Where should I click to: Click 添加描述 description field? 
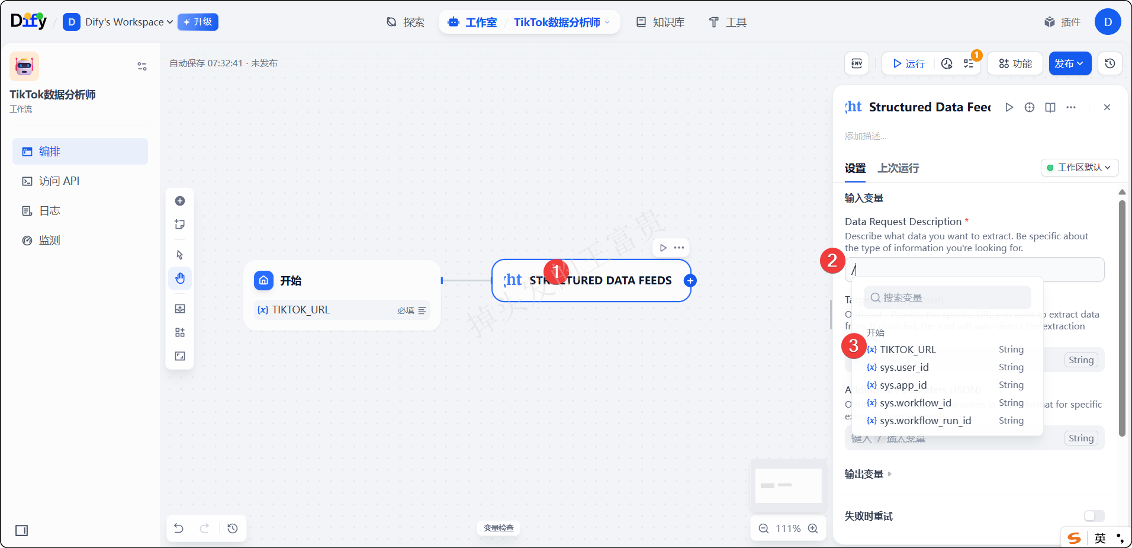(x=866, y=136)
